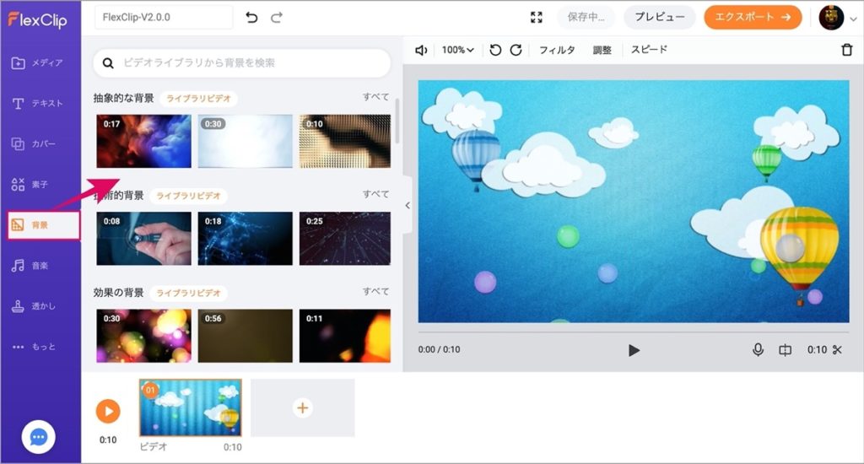The image size is (864, 464).
Task: Click the background search field
Action: (x=242, y=62)
